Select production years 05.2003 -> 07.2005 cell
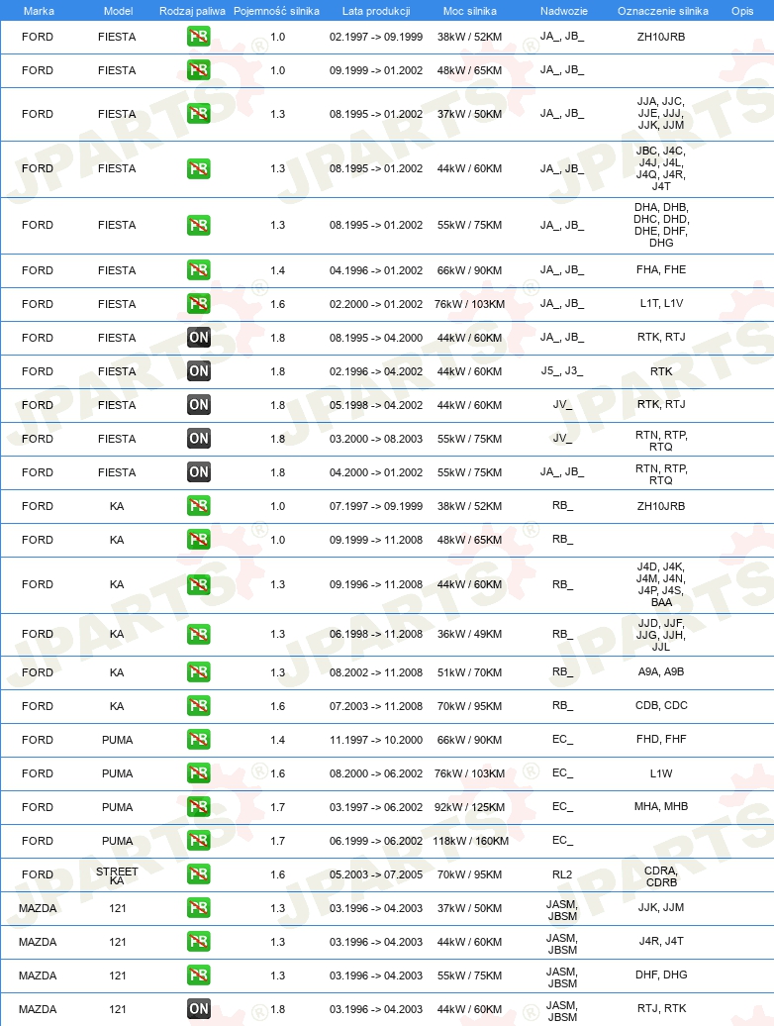 376,874
